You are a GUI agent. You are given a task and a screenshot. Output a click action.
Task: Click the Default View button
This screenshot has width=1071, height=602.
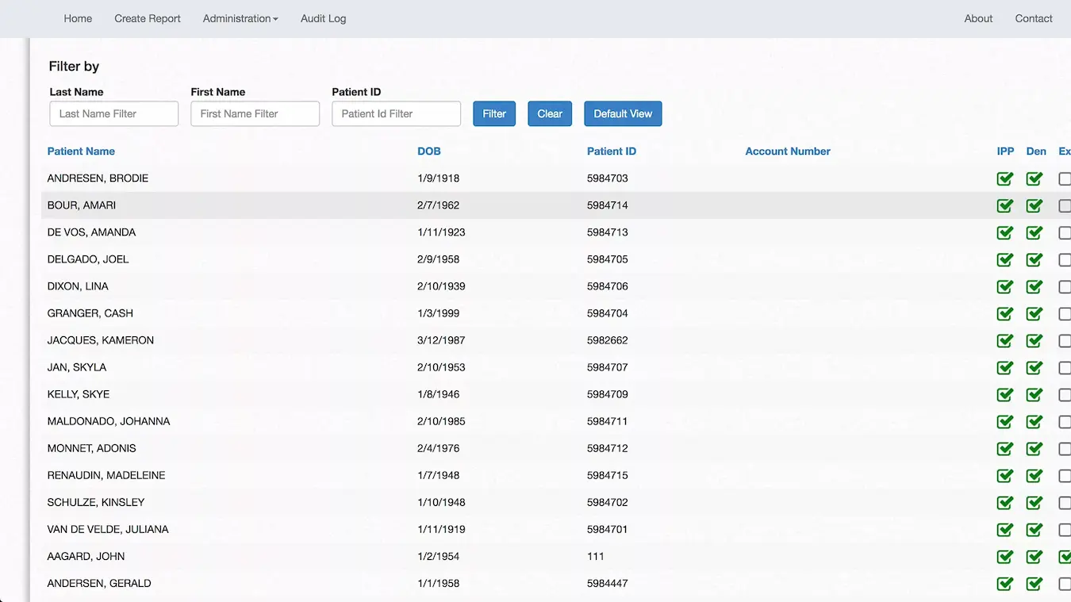[623, 113]
